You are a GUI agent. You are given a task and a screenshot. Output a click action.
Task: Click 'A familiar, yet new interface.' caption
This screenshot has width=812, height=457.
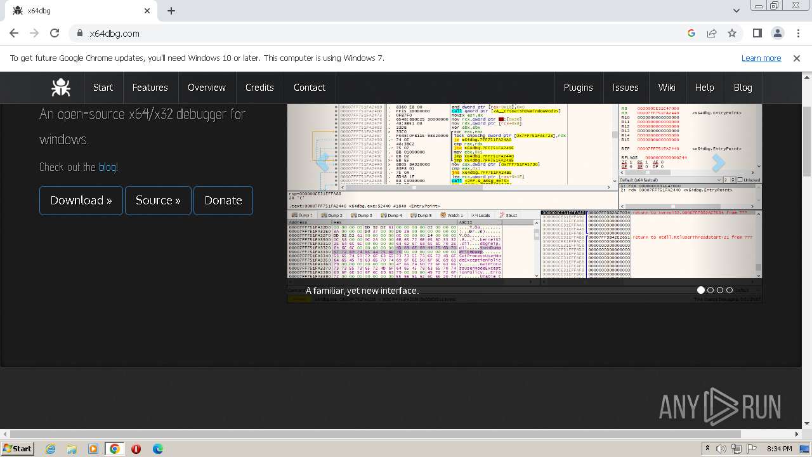point(362,291)
